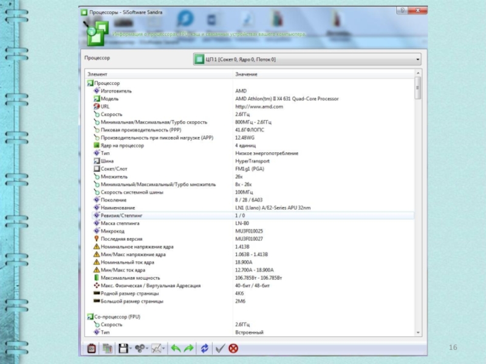486x364 pixels.
Task: Select the Поколение row label
Action: [114, 200]
